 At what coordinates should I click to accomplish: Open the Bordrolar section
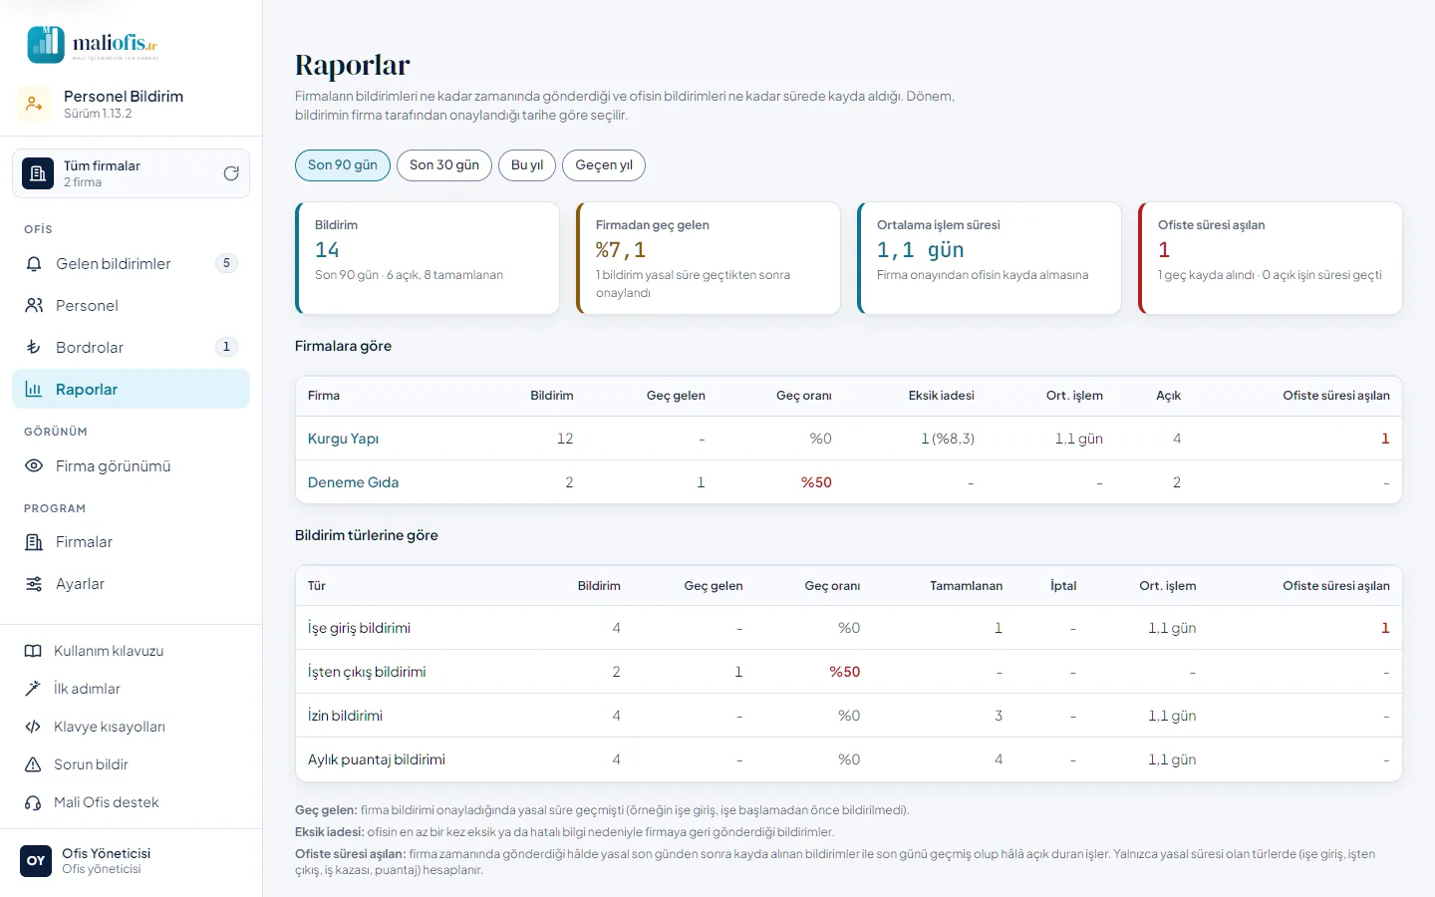(x=131, y=348)
